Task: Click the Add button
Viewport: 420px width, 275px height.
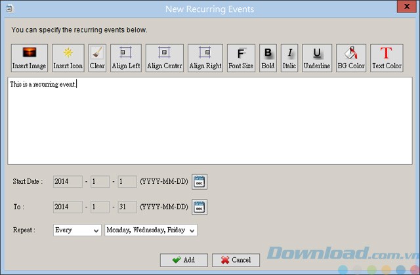Action: tap(183, 260)
